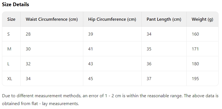Click the flat-lay measurements note text
Viewport: 222px width, 109px height.
pyautogui.click(x=110, y=100)
